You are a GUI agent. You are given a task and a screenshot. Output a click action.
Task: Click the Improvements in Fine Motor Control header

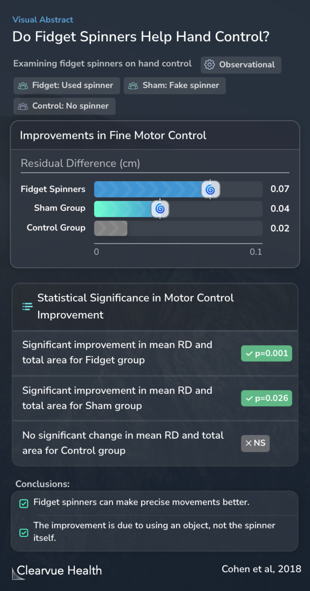pyautogui.click(x=113, y=135)
